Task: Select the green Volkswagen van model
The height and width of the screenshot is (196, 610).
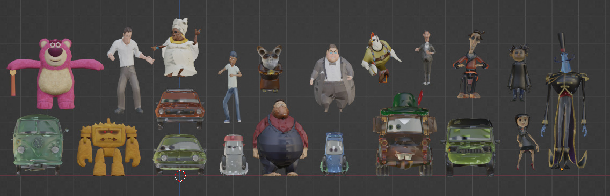Action: pos(38,144)
